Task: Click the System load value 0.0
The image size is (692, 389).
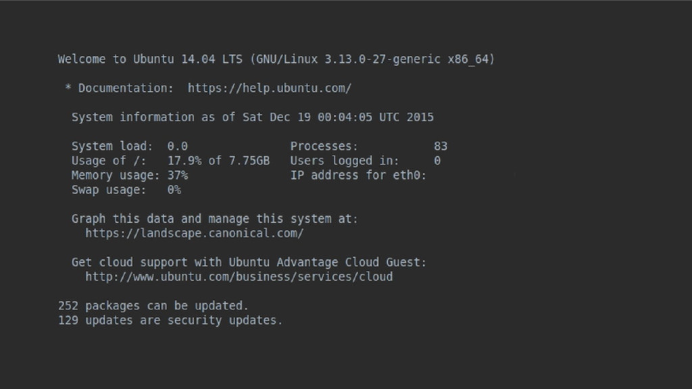Action: click(178, 147)
